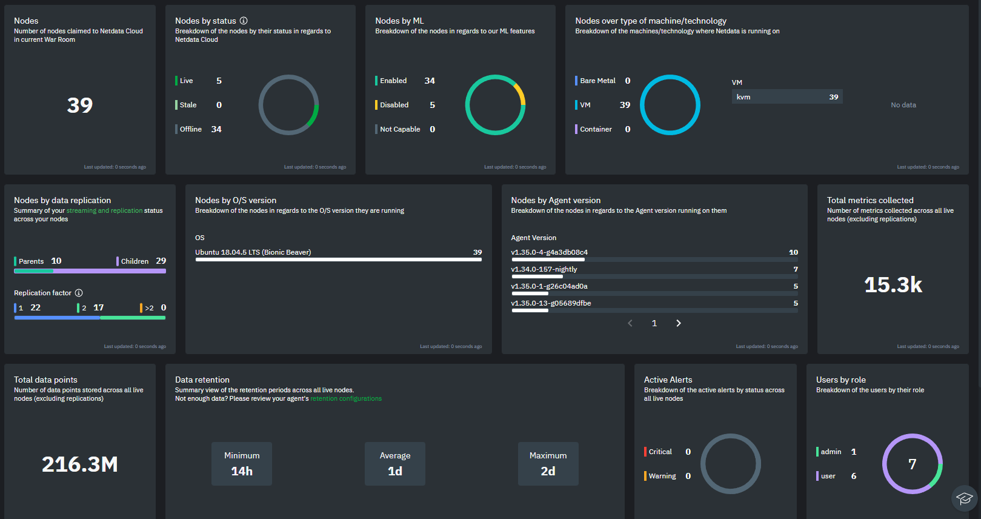Viewport: 981px width, 519px height.
Task: Click the info icon beside Replication factor
Action: pyautogui.click(x=79, y=293)
